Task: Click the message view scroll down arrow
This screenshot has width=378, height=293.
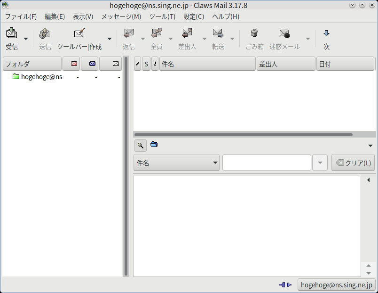Action: (368, 273)
